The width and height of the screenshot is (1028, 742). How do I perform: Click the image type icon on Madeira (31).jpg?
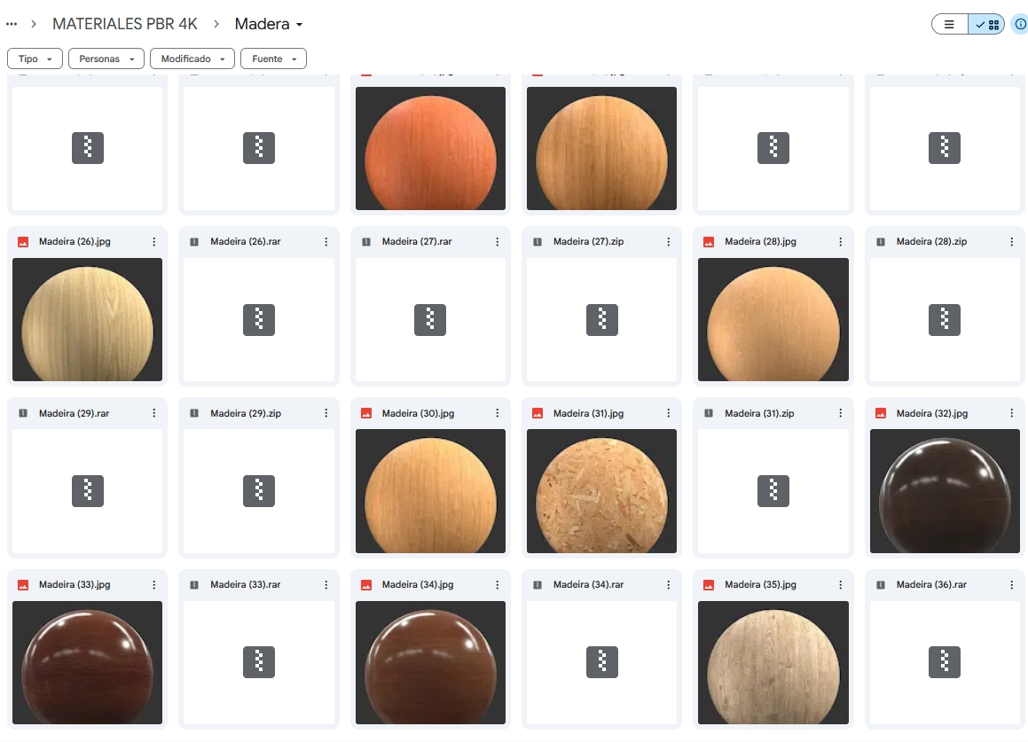537,413
